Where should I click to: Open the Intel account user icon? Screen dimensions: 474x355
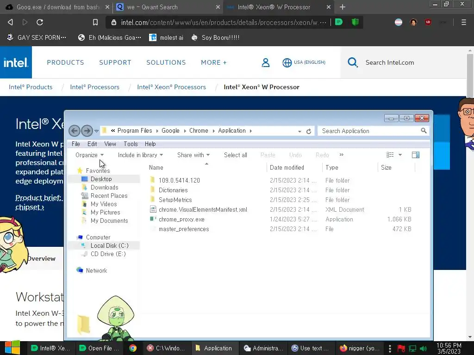coord(265,62)
